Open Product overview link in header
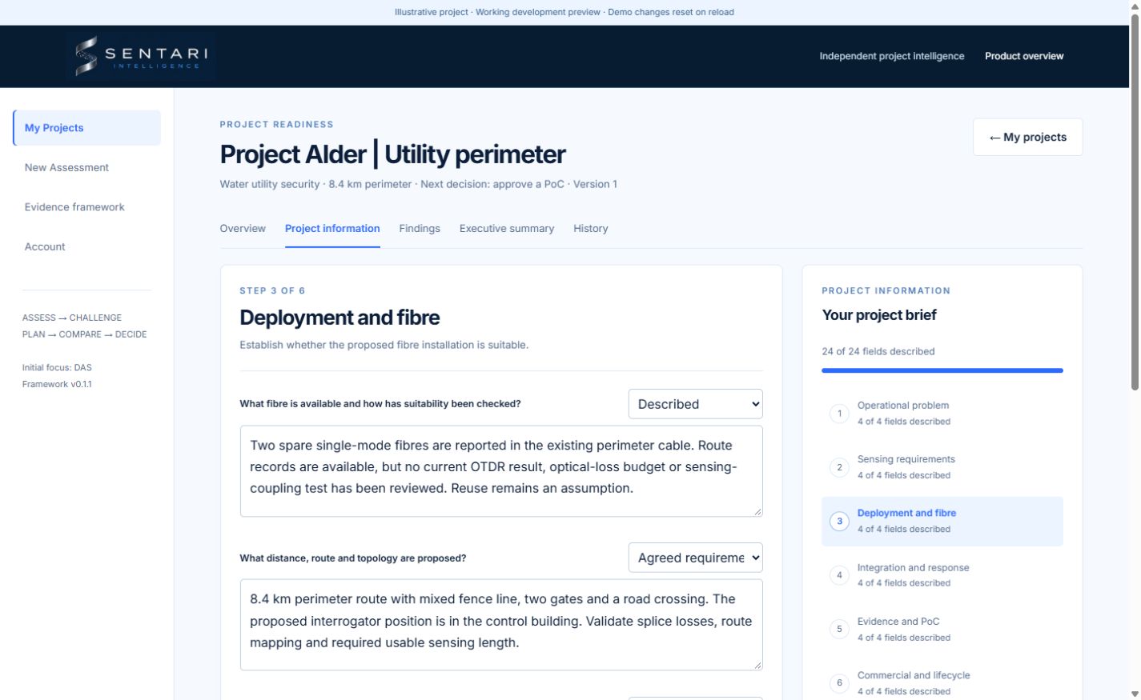This screenshot has width=1141, height=700. tap(1024, 56)
